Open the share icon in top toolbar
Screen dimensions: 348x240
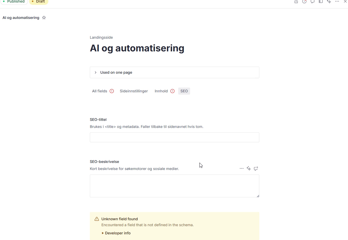pos(296,1)
